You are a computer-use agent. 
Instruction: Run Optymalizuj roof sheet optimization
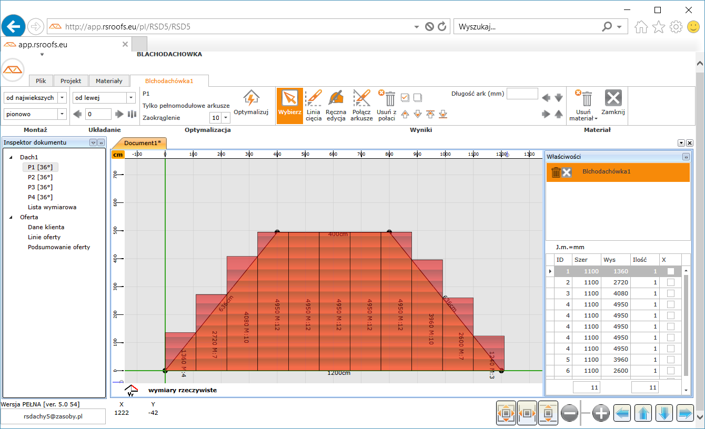click(x=251, y=103)
